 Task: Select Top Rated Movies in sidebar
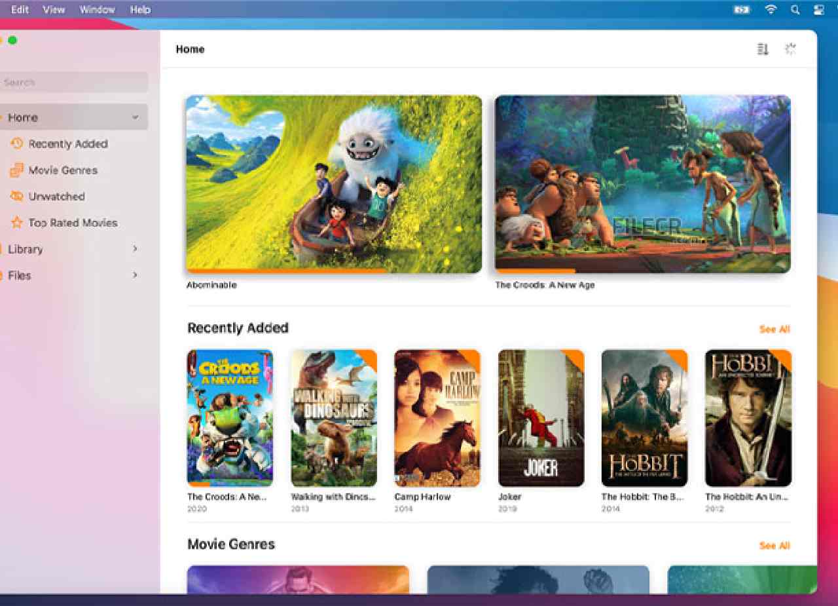(x=74, y=223)
